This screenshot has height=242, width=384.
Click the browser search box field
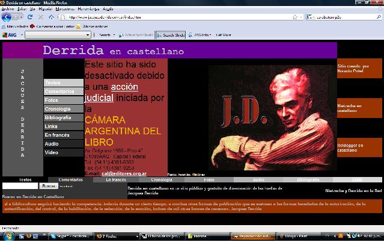click(x=346, y=17)
